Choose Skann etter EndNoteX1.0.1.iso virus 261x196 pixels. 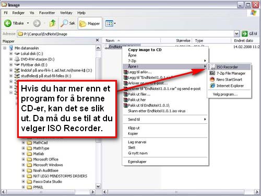click(x=157, y=111)
